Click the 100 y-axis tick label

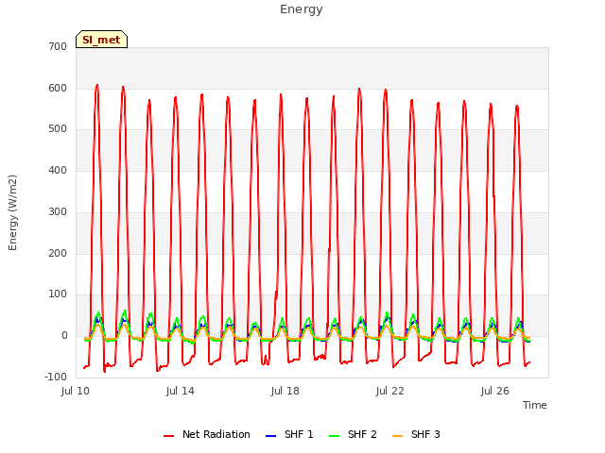coord(58,294)
